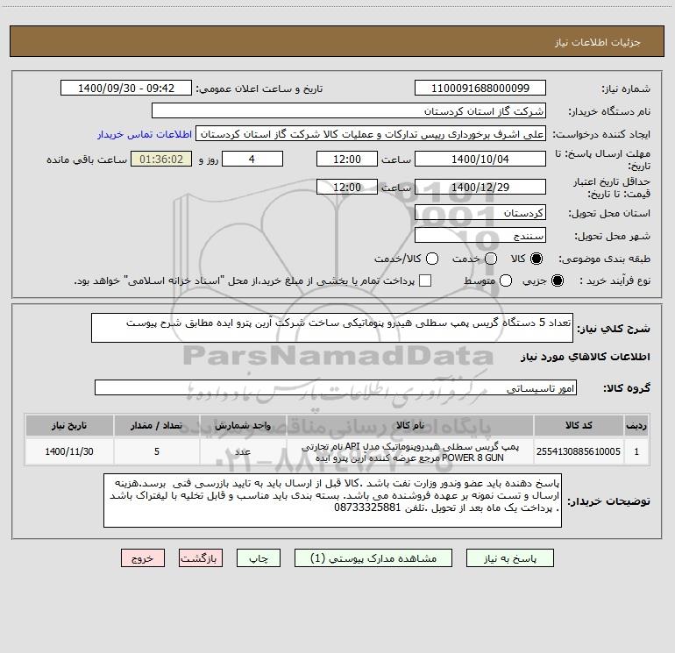This screenshot has width=675, height=653.
Task: Click the شماره نیاز field 1100091688000099
Action: pos(480,89)
